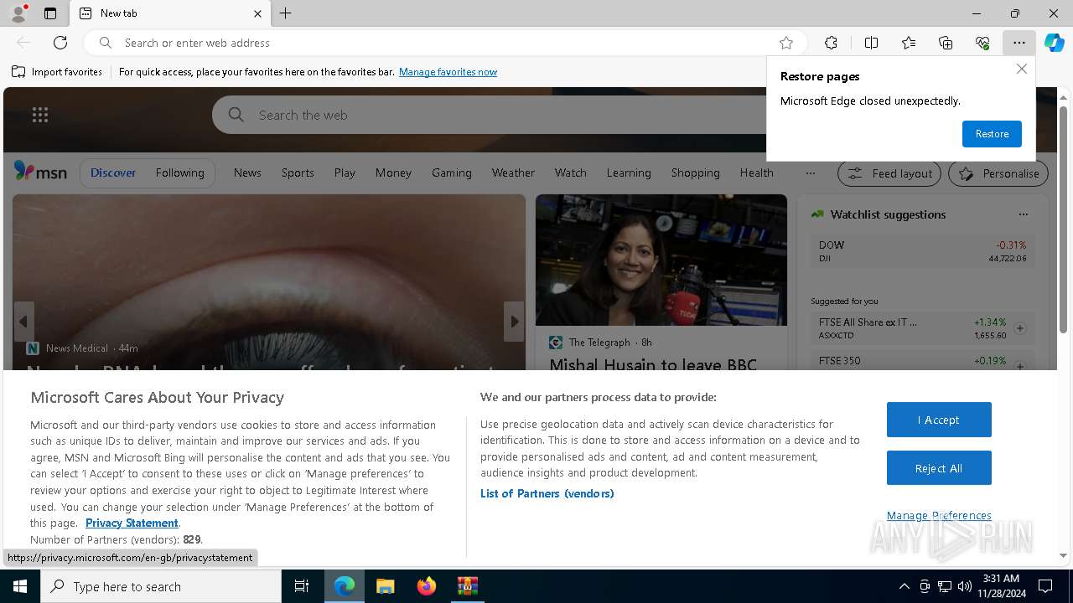Screen dimensions: 1073x603
Task: Dismiss the Restore pages popup
Action: pos(1021,69)
